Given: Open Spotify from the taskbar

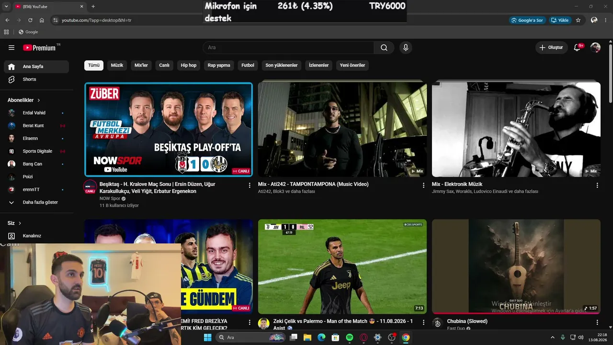Looking at the screenshot, I should tap(350, 337).
